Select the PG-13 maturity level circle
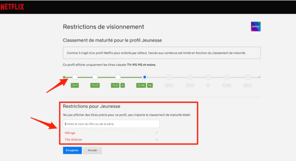Viewport: 296px width, 161px height. click(x=169, y=77)
